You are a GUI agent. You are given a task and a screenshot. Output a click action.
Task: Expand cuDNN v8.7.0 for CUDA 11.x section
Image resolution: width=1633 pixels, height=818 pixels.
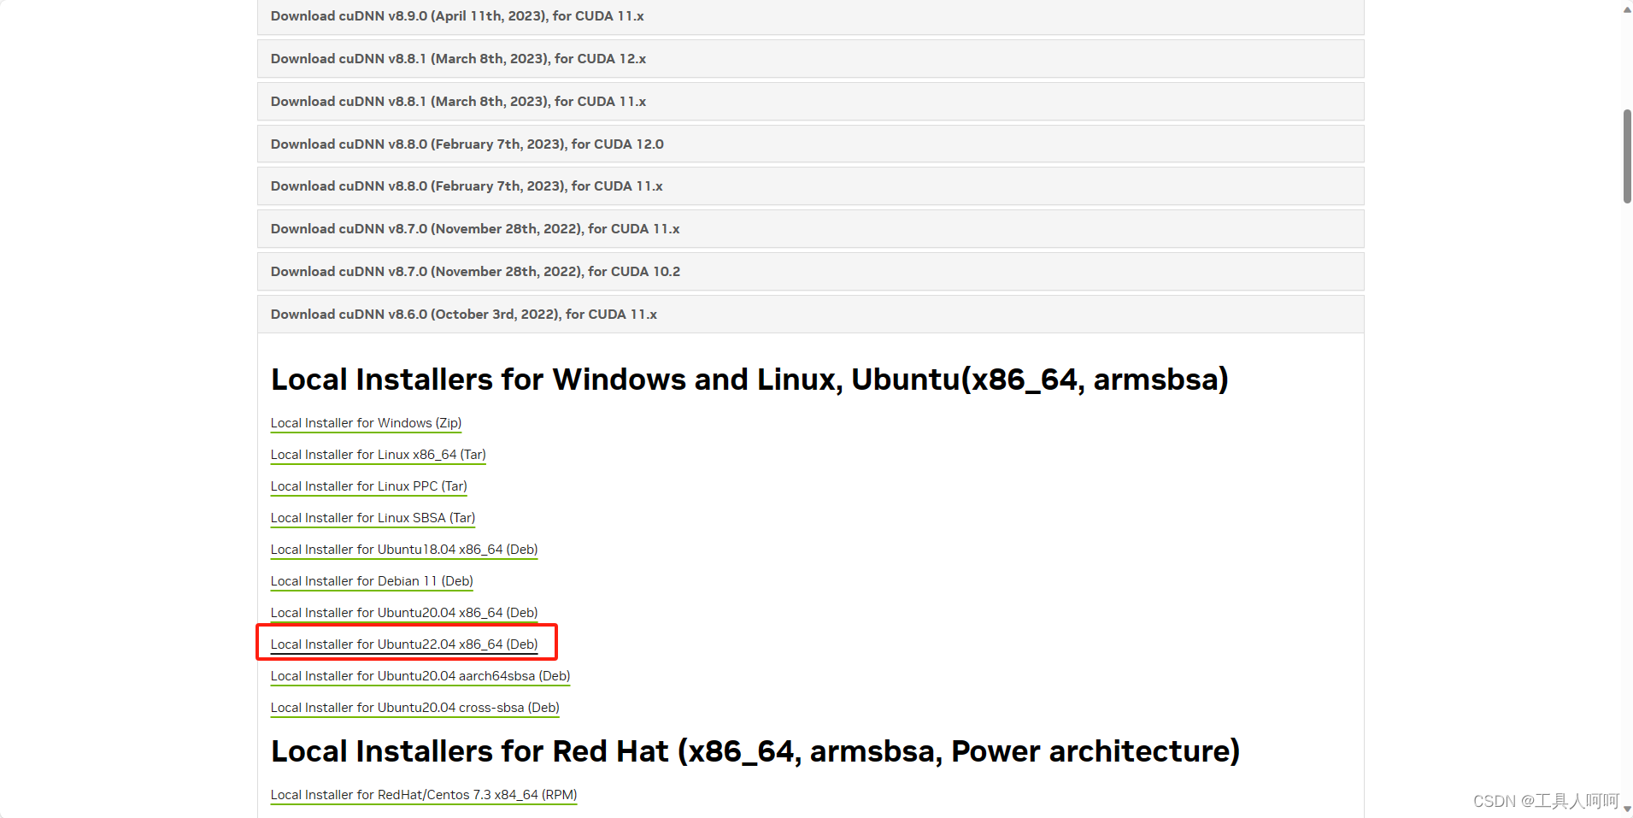tap(810, 229)
